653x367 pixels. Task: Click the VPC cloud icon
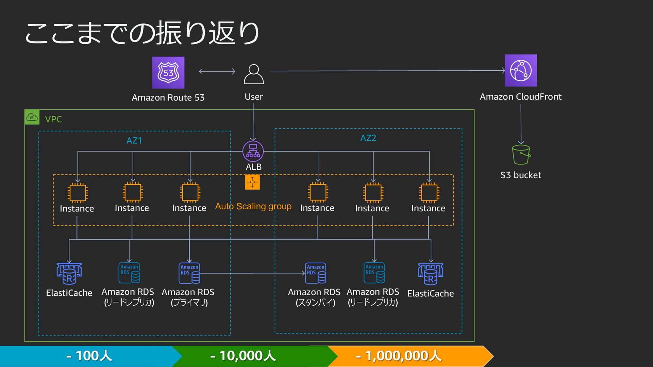coord(32,117)
